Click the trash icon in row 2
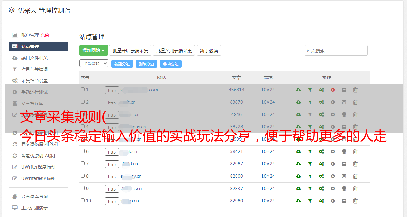407x217 pixels. click(x=355, y=102)
